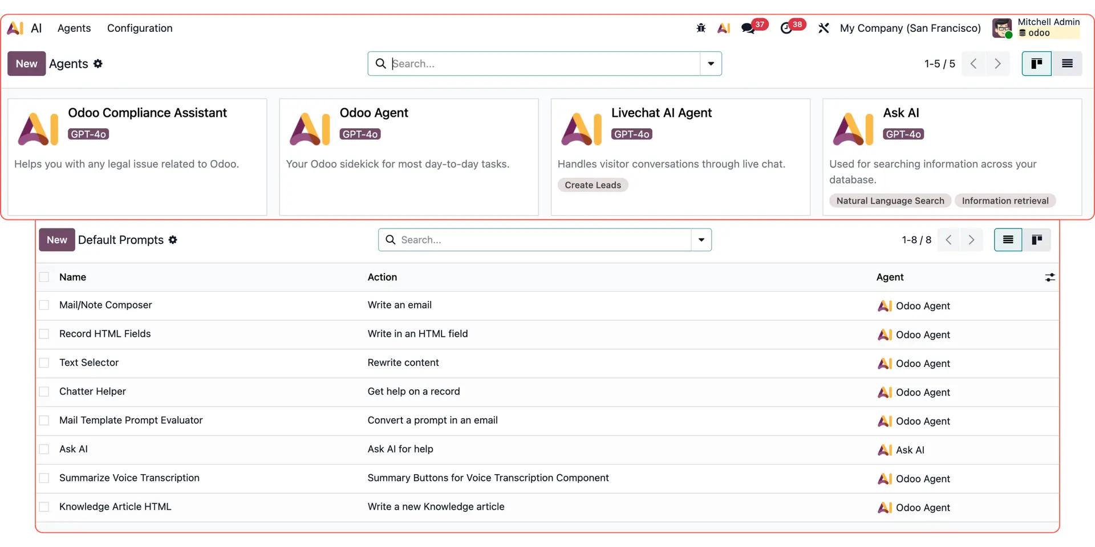Viewport: 1095px width, 547px height.
Task: Click the debug bug icon in top bar
Action: (701, 28)
